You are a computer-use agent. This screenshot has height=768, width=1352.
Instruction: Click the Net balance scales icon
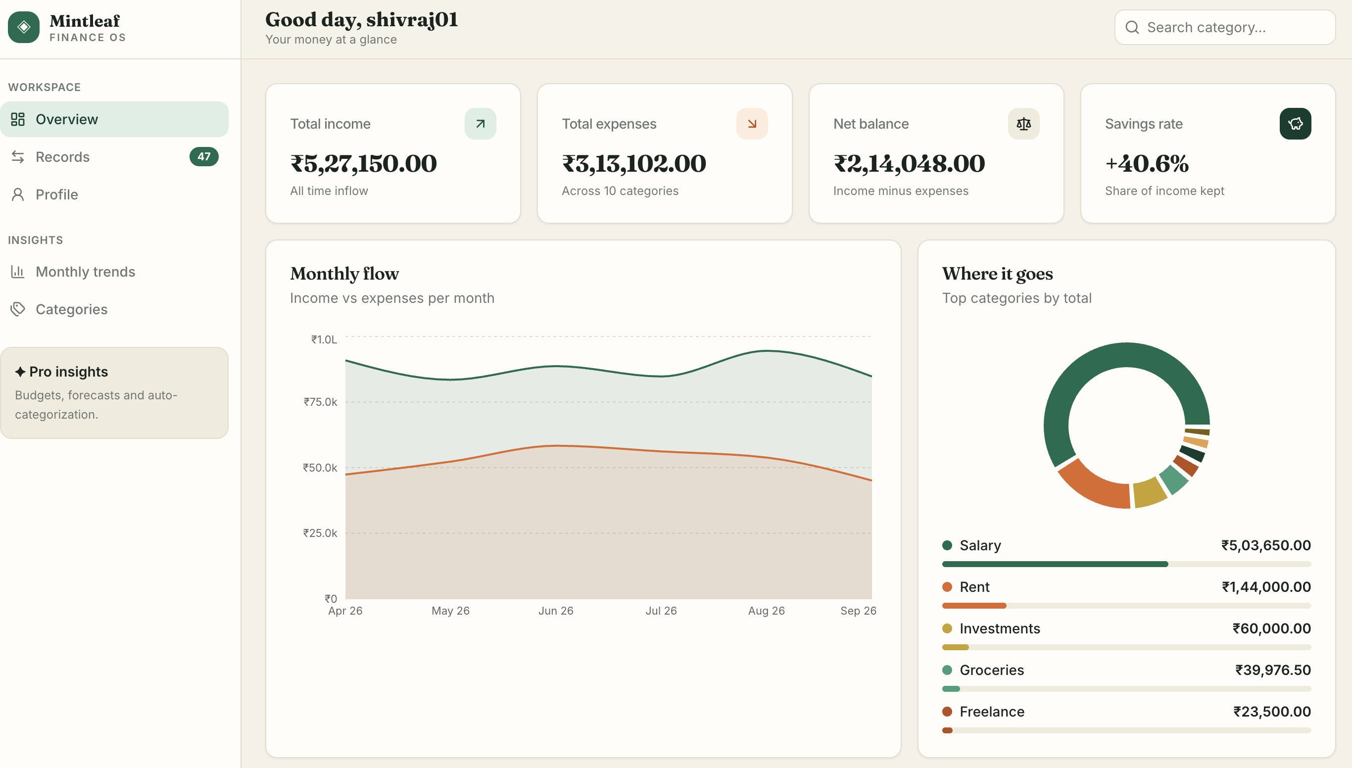(x=1023, y=124)
